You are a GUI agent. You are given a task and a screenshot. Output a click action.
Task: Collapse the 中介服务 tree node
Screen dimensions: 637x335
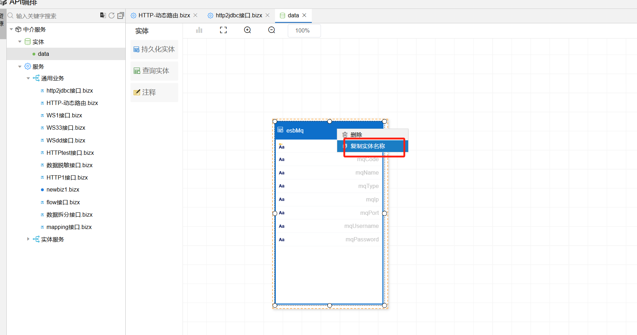point(11,29)
